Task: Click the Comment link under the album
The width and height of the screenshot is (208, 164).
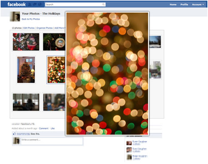Action: [44, 128]
